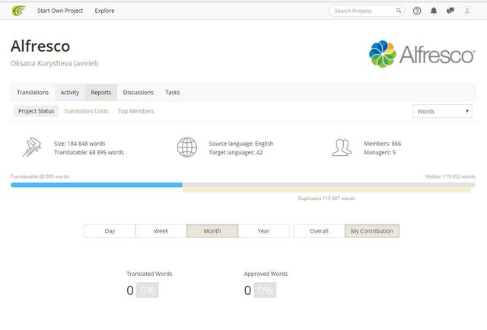Click the Crowdin logo icon
487x330 pixels.
18,11
